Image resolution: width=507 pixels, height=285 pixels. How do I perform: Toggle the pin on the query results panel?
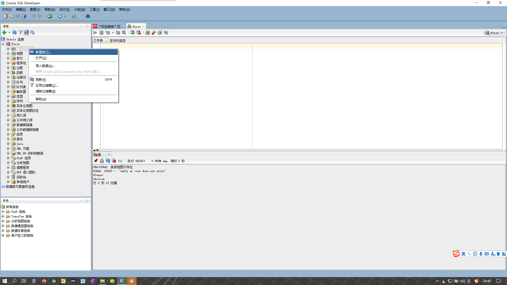pos(96,161)
